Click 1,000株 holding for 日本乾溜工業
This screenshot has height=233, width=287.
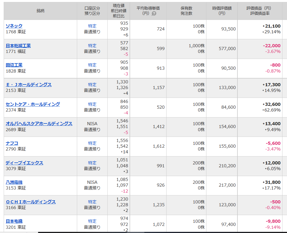pos(196,46)
